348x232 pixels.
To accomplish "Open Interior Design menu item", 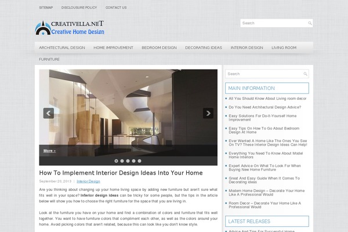I will pyautogui.click(x=247, y=48).
